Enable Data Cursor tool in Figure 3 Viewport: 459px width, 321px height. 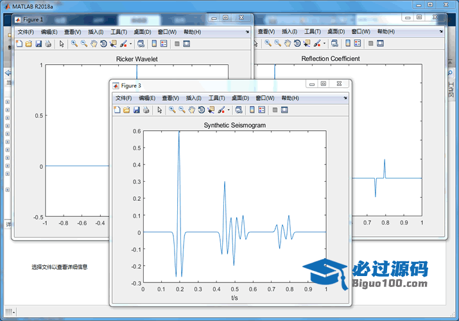coord(211,110)
